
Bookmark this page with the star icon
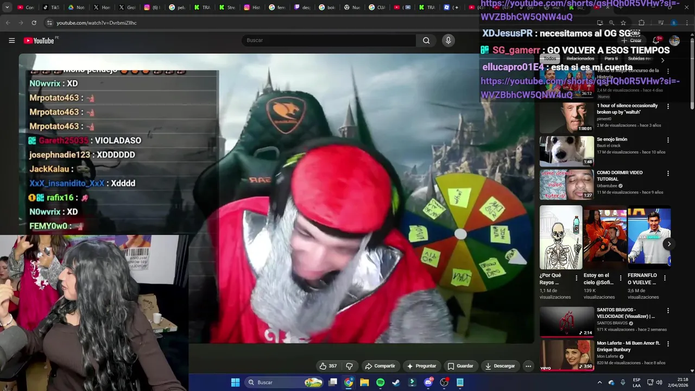(623, 23)
